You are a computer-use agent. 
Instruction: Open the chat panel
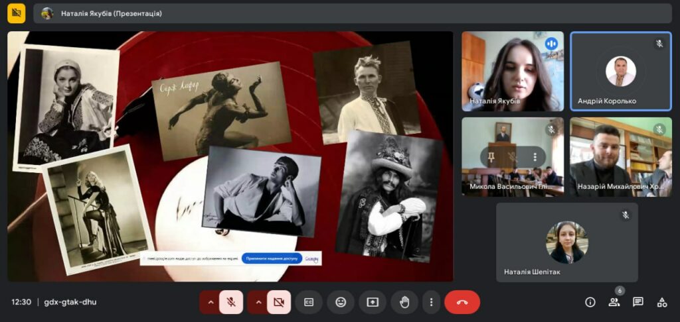coord(638,302)
